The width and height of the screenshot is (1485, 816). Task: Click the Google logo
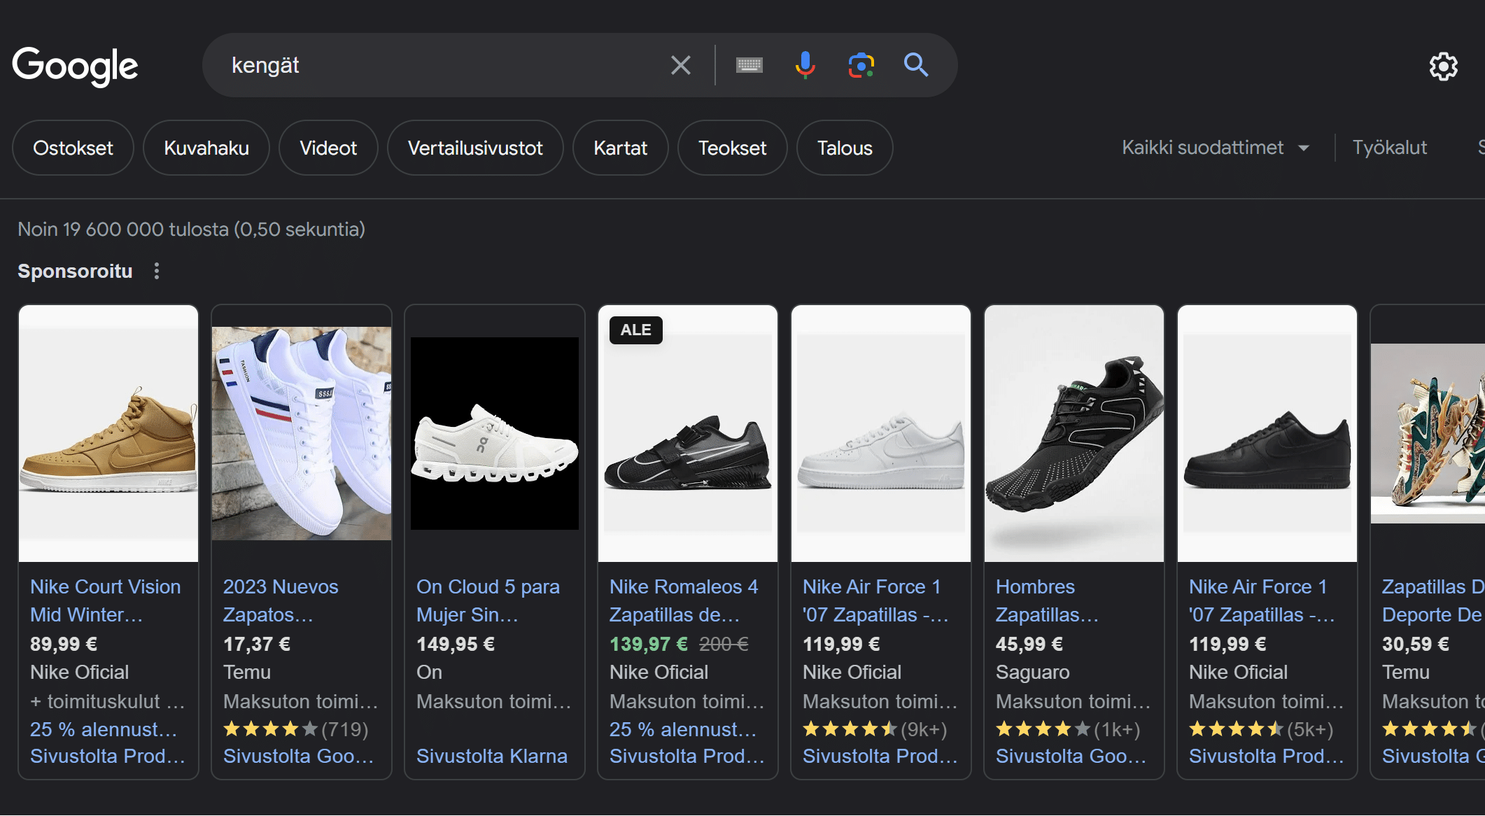click(x=76, y=66)
